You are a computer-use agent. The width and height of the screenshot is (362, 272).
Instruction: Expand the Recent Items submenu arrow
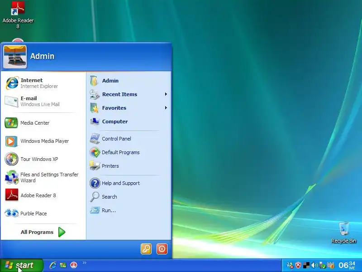pyautogui.click(x=166, y=94)
